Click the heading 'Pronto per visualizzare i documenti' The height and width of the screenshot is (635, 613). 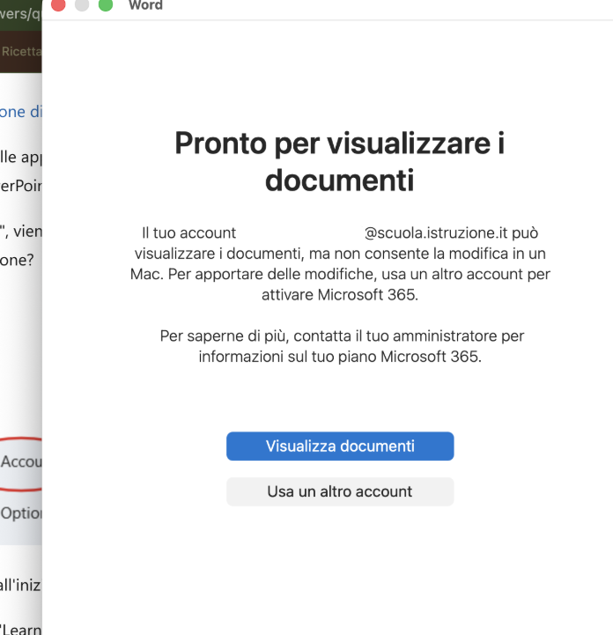pyautogui.click(x=340, y=161)
